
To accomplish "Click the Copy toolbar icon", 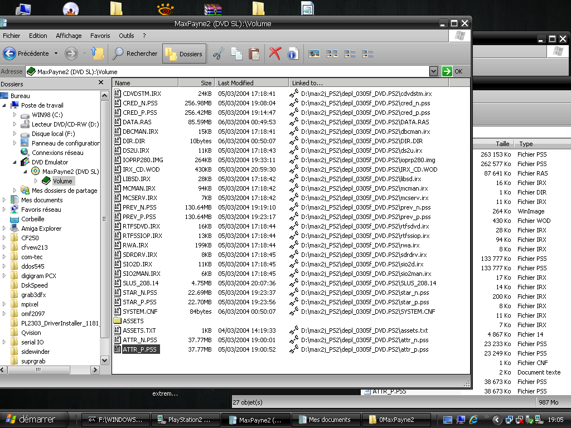I will click(236, 54).
